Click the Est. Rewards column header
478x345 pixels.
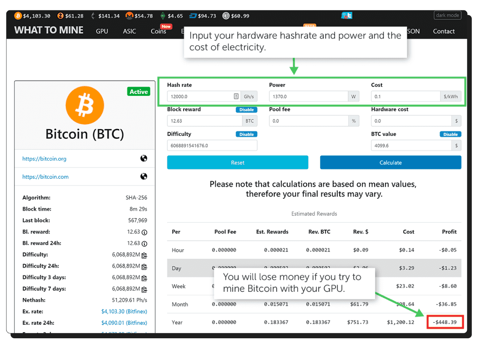(x=272, y=232)
